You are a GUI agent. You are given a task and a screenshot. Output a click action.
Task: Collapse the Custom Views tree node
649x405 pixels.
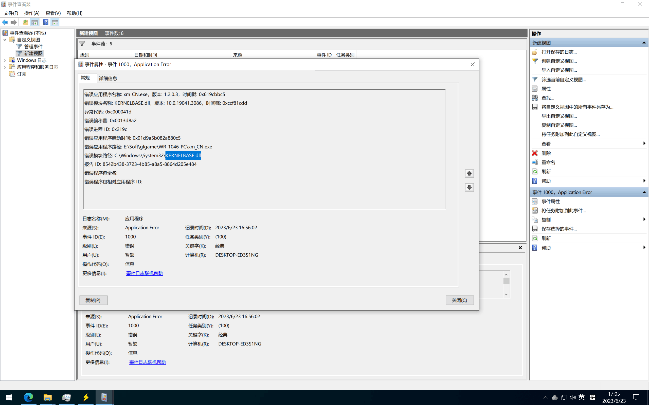[5, 40]
